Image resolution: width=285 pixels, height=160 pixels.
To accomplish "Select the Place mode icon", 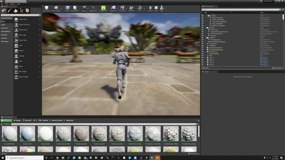I will click(x=4, y=11).
